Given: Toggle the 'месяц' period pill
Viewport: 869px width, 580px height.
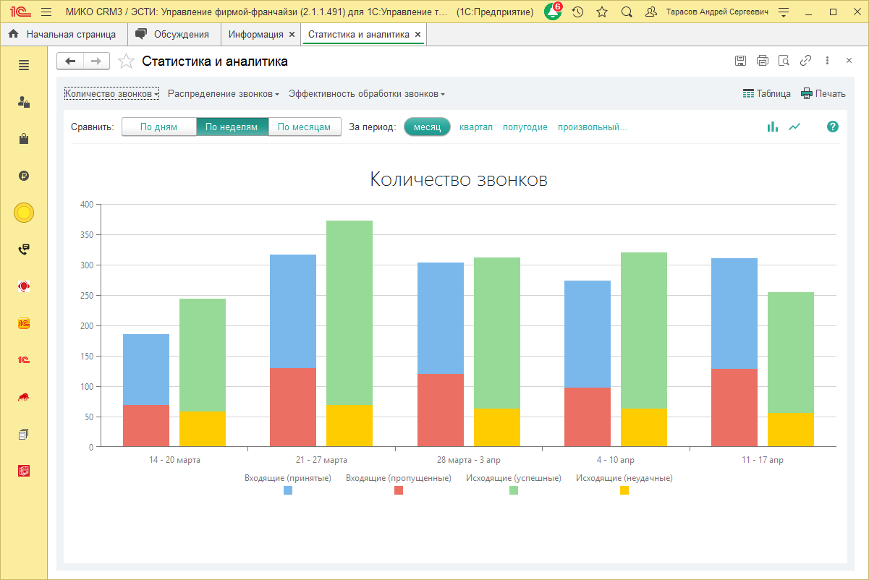Looking at the screenshot, I should point(427,127).
